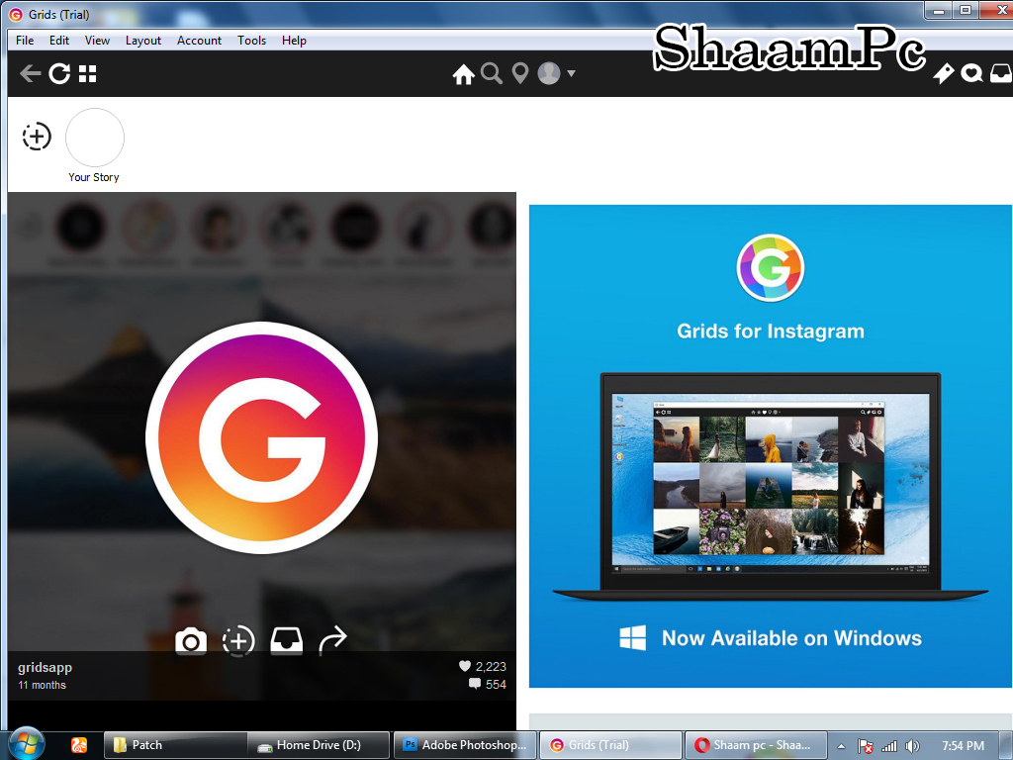Open the search magnifier icon

pyautogui.click(x=492, y=73)
